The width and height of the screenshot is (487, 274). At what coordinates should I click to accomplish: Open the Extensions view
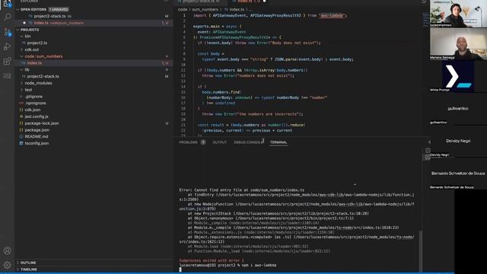[7, 61]
